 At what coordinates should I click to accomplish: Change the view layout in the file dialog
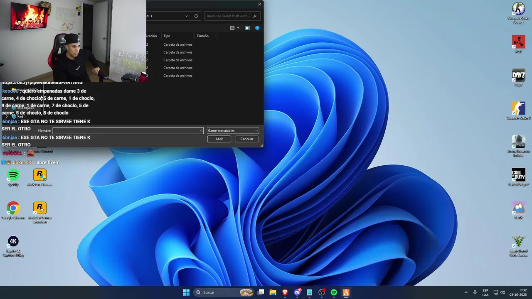click(232, 28)
